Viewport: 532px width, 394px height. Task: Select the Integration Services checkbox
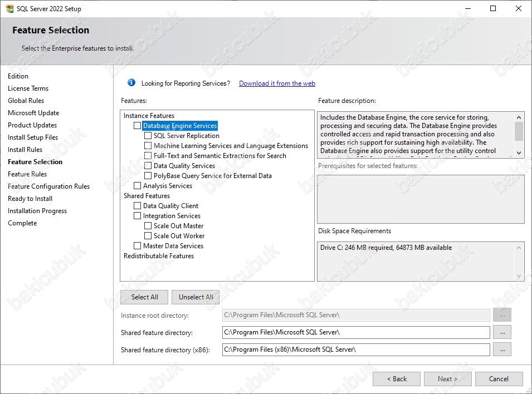(x=138, y=216)
